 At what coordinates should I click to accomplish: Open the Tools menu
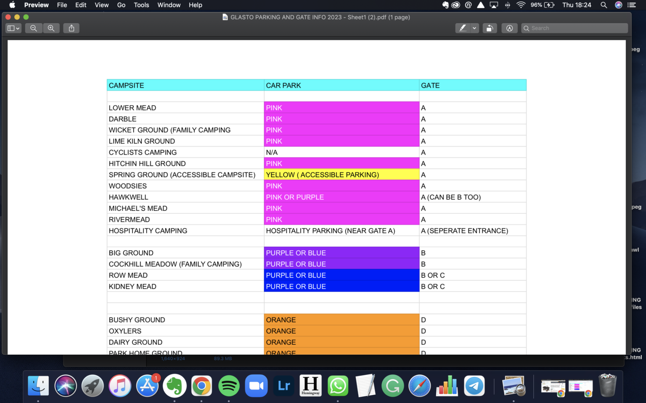tap(141, 5)
